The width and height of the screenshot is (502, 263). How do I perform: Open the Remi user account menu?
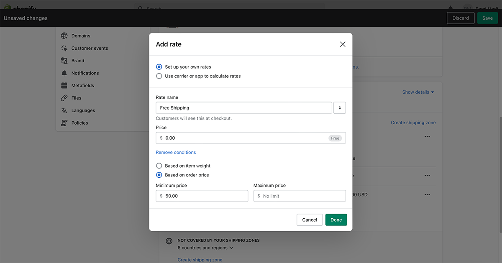[x=481, y=8]
